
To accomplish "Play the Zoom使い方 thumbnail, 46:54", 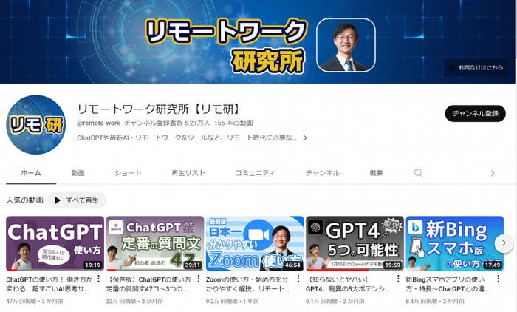I will pos(255,243).
